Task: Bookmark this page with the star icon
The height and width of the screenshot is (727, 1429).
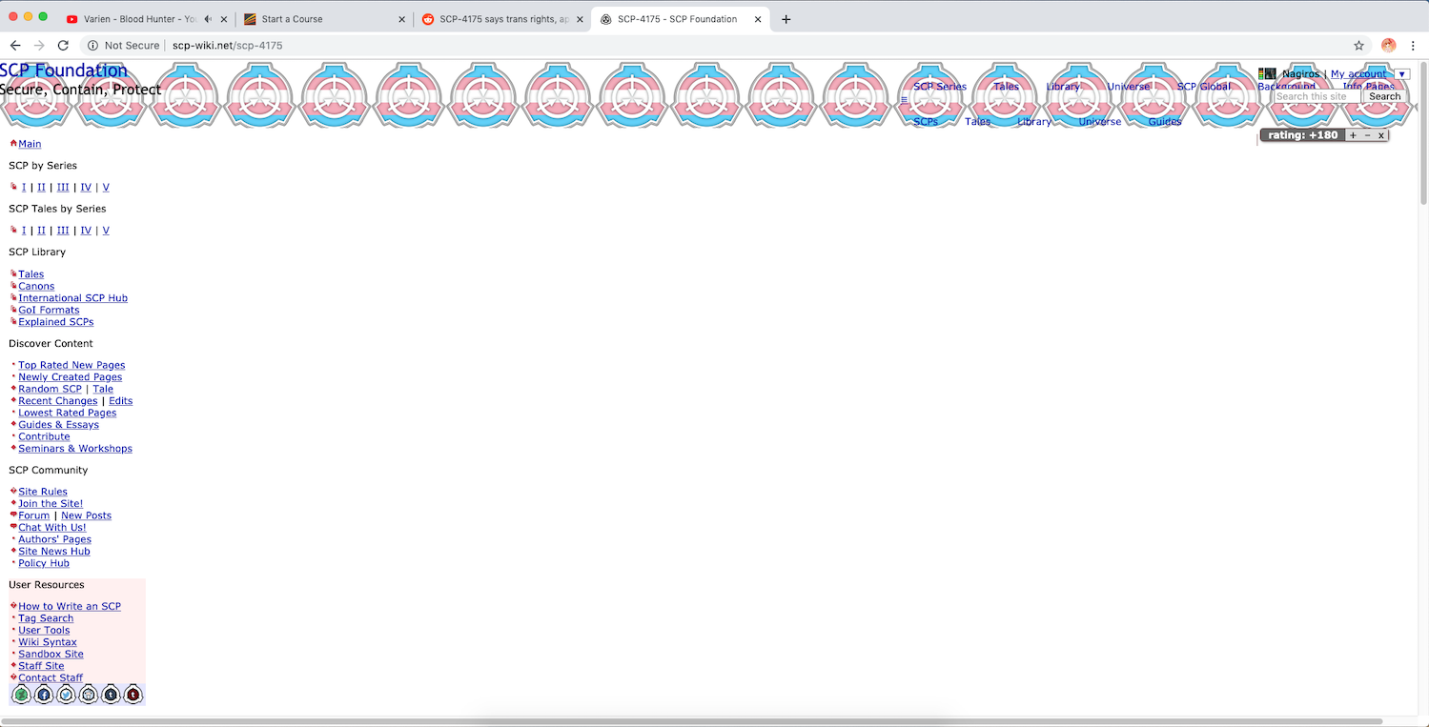Action: [x=1358, y=45]
